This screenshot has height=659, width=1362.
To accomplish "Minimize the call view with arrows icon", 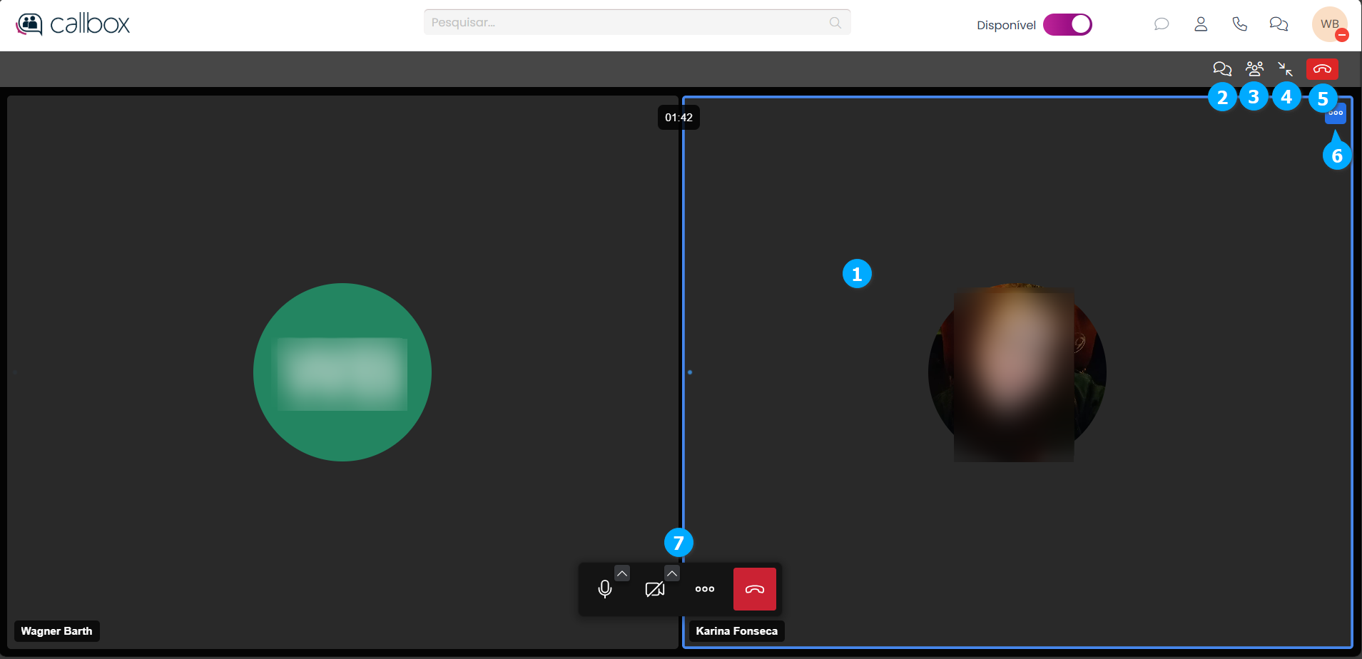I will pos(1285,68).
